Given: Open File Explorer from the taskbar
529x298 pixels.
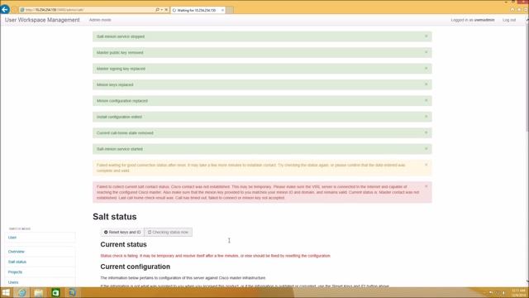Looking at the screenshot, I should tap(39, 292).
